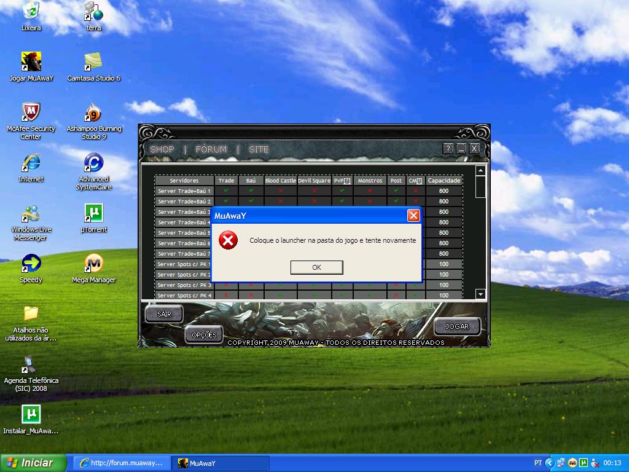Click capacity value 100 for Spots PK 4
The width and height of the screenshot is (629, 472).
443,295
